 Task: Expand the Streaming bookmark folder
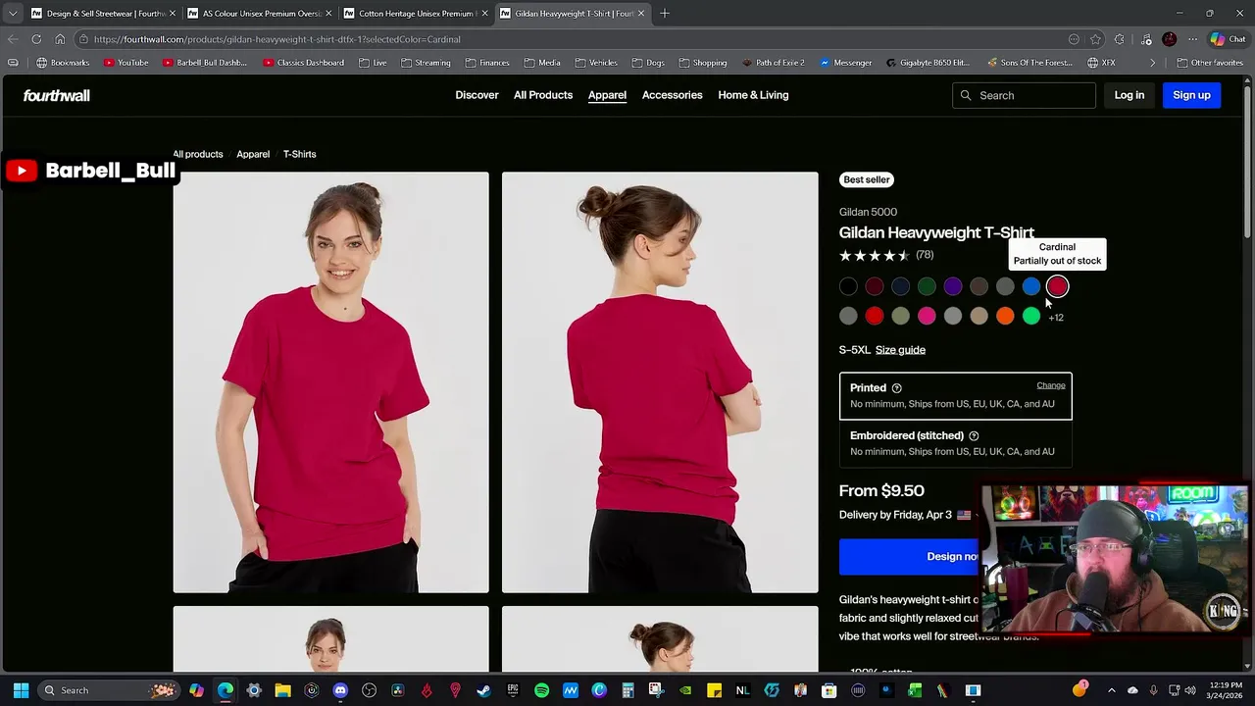(x=426, y=63)
